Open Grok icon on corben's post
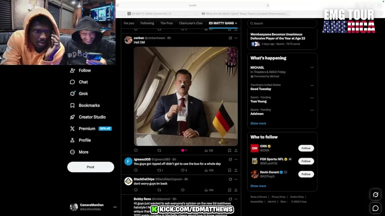 (230, 38)
